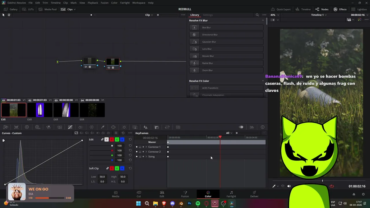Open the Color Match palette icon
The height and width of the screenshot is (208, 370).
tap(16, 127)
